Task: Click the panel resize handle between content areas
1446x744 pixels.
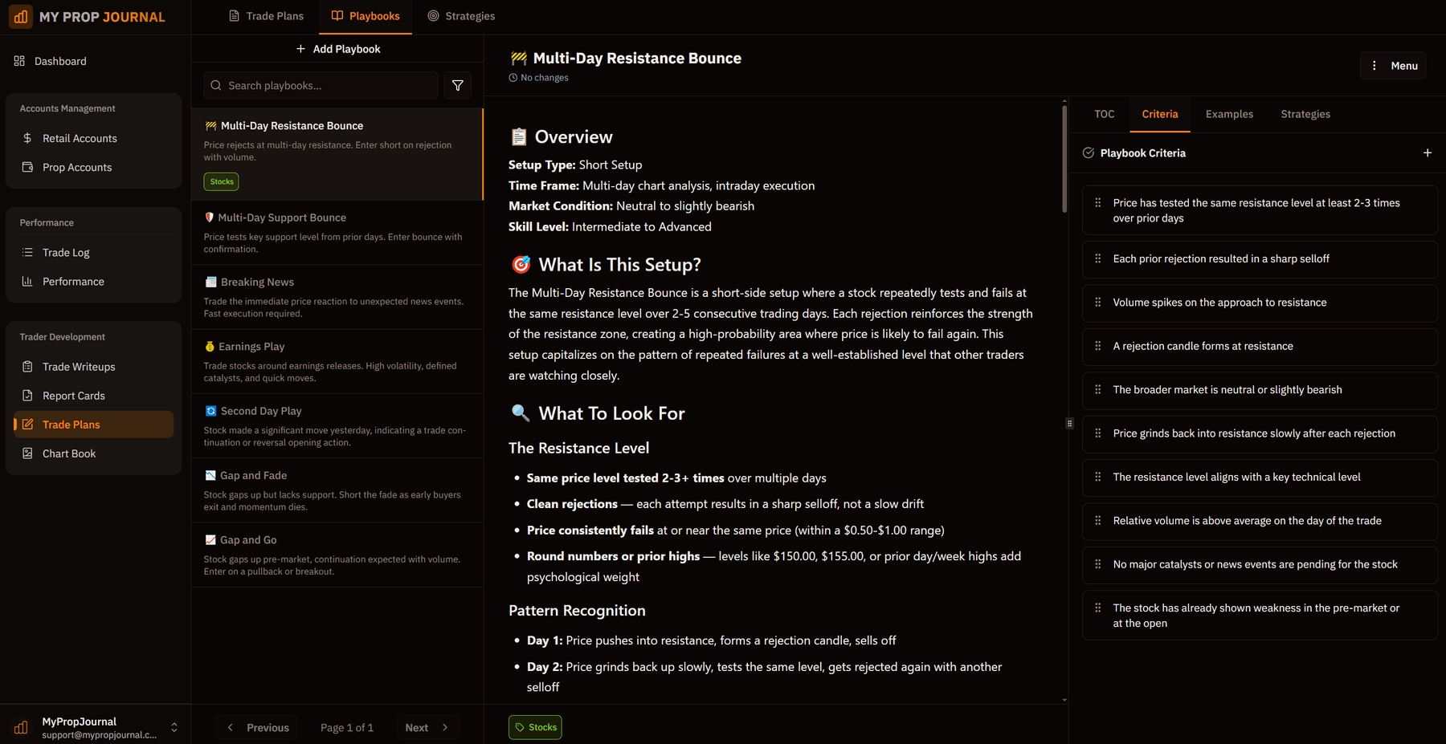Action: click(1069, 423)
